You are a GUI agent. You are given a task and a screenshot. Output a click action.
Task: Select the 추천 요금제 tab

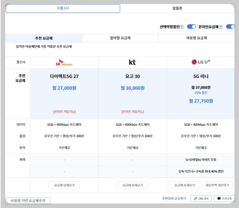(x=44, y=38)
